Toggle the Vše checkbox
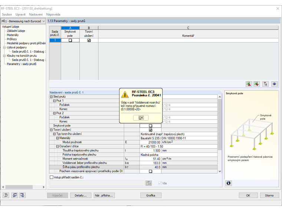The image size is (282, 211). [x=160, y=183]
